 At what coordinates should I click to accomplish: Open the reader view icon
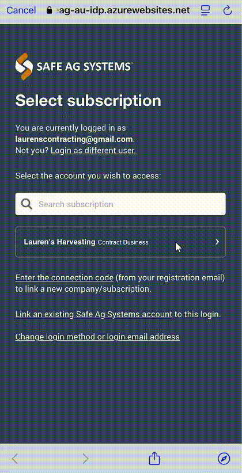click(x=206, y=11)
